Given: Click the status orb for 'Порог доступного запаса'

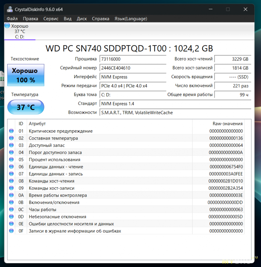Looking at the screenshot, I should tap(11, 152).
